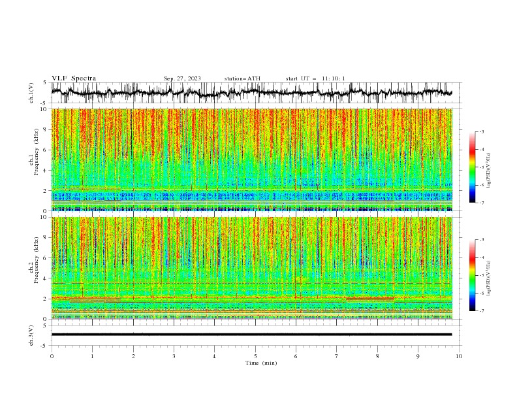Click the ch.3(V) flat black trace
517x400 pixels.
pos(251,335)
